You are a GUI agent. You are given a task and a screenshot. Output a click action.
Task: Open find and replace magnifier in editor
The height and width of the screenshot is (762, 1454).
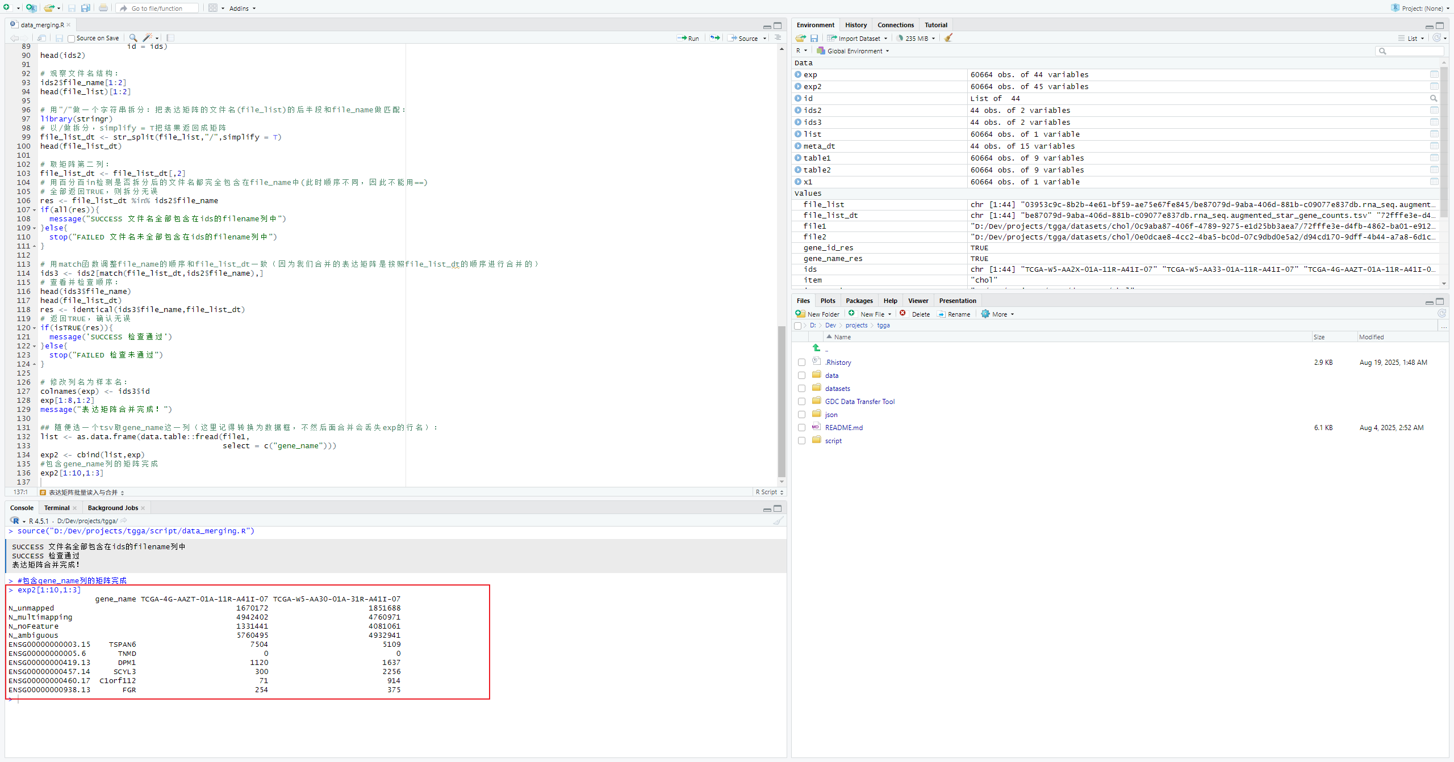point(133,38)
